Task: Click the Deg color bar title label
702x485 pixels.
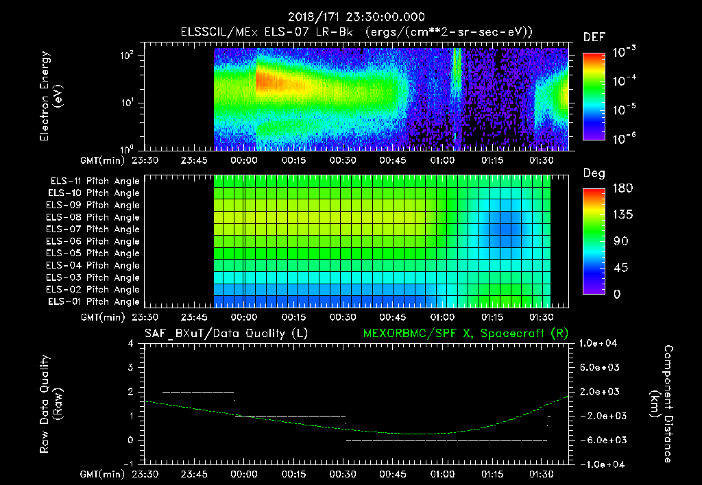Action: pyautogui.click(x=594, y=173)
